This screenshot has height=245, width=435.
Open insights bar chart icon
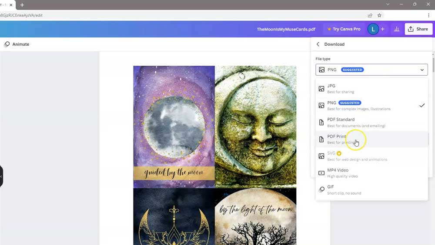[397, 29]
